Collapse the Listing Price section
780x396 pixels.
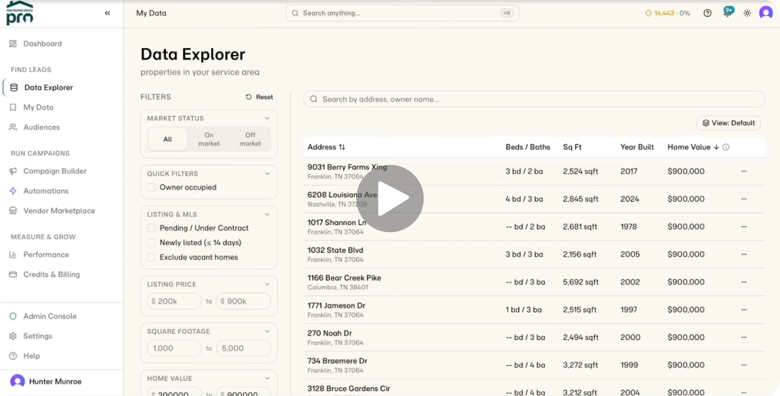coord(267,284)
